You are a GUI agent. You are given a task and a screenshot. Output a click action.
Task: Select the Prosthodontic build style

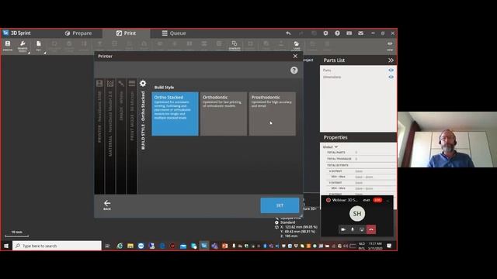point(273,114)
